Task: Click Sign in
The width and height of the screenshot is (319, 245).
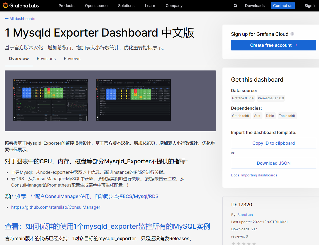Action: [x=310, y=6]
